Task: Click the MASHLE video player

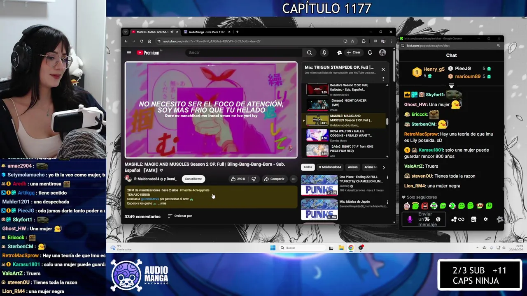Action: tap(211, 110)
